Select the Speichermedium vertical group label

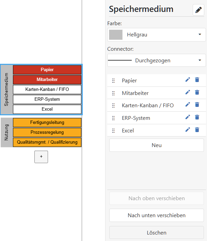tap(6, 90)
